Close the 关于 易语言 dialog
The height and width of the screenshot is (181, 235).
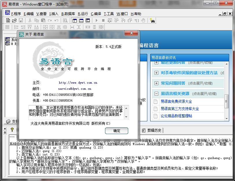(x=131, y=33)
